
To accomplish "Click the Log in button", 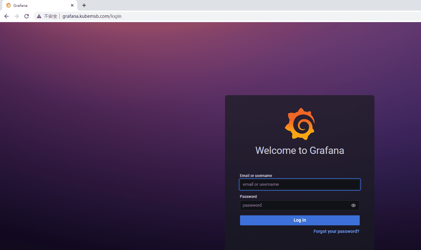I will tap(300, 220).
